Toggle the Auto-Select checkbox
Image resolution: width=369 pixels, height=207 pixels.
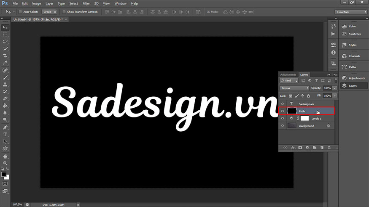[20, 12]
